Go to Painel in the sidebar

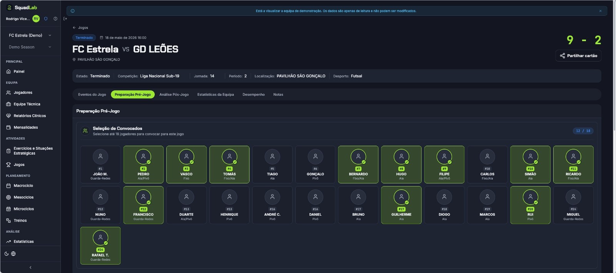click(30, 72)
